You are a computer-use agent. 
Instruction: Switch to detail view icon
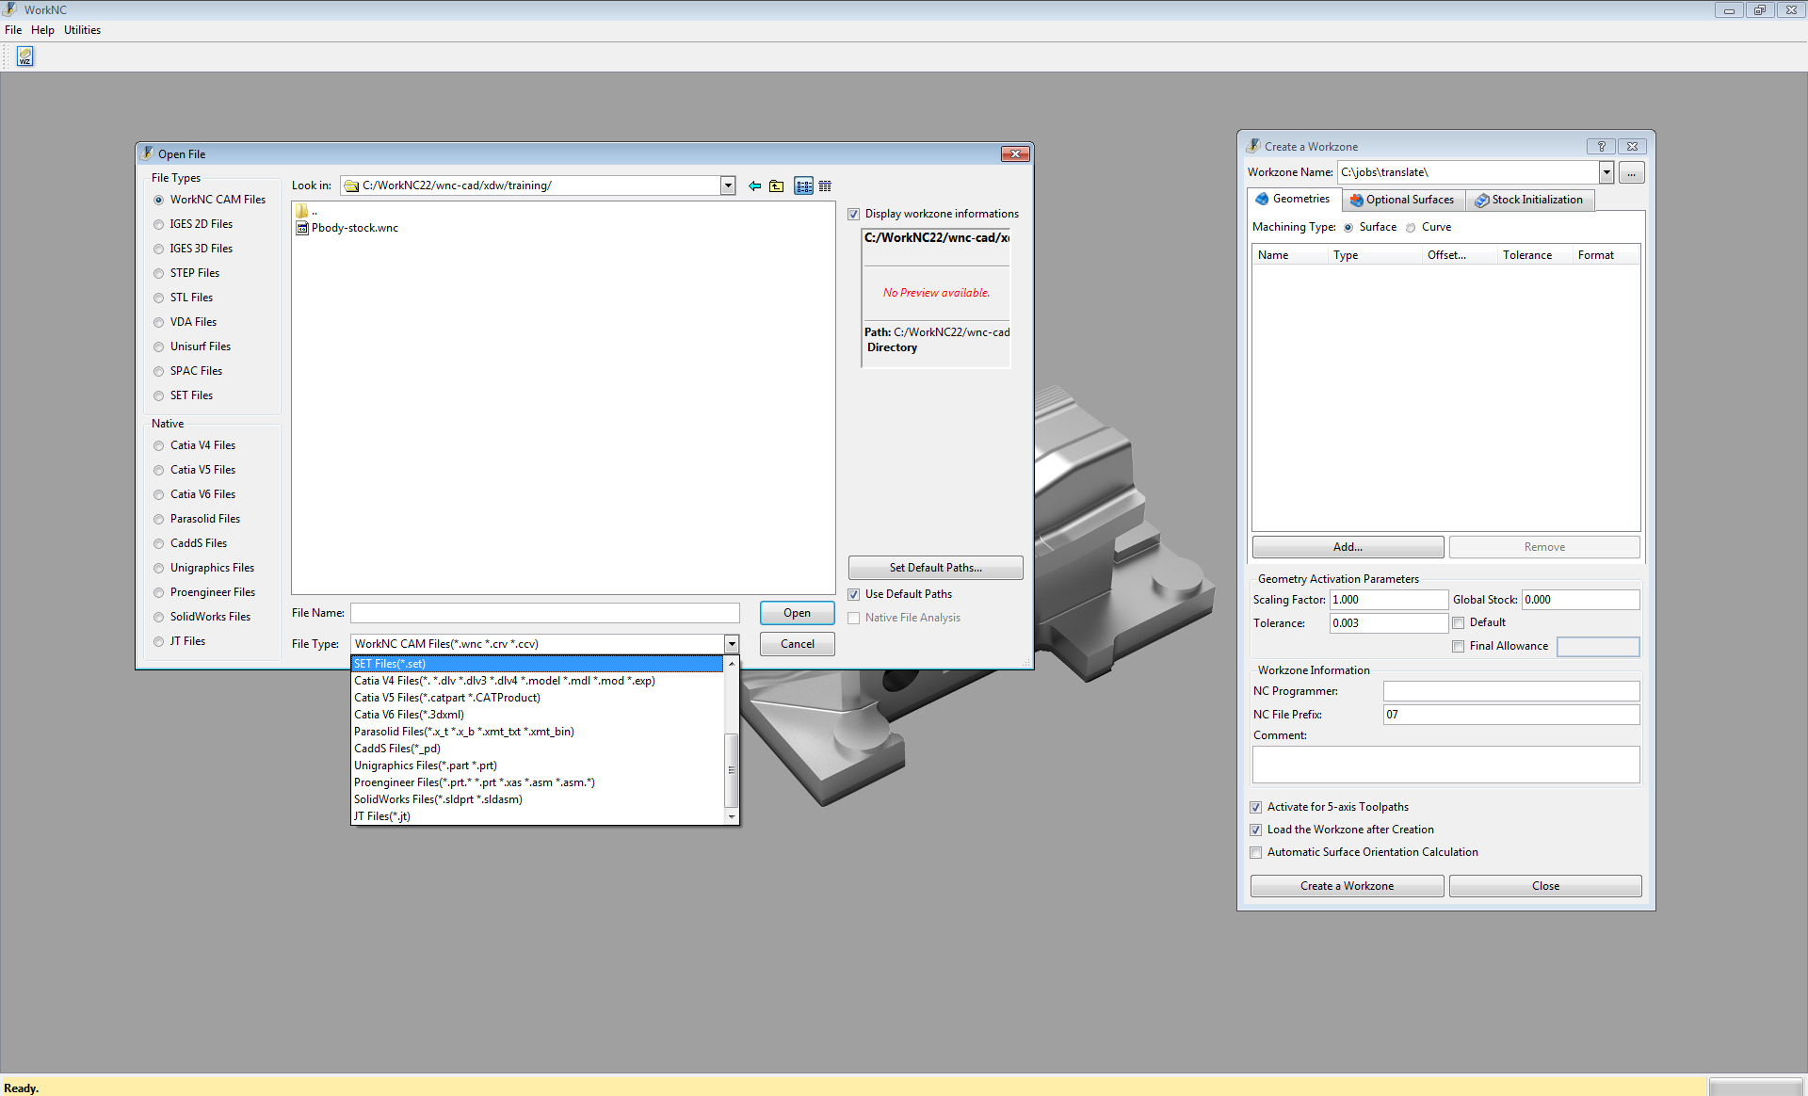825,186
